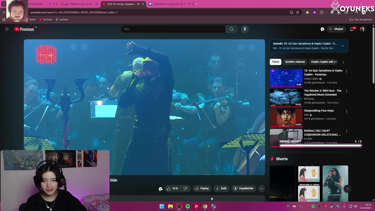Open the YouTube bookmark
The image size is (375, 211).
pyautogui.click(x=45, y=20)
